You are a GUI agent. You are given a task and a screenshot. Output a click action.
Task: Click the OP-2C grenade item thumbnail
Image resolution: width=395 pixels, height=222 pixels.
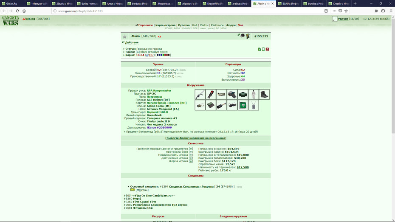tap(211, 94)
